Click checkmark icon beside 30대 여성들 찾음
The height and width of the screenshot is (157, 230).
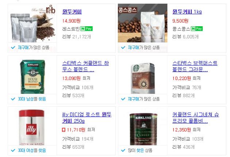[13, 150]
